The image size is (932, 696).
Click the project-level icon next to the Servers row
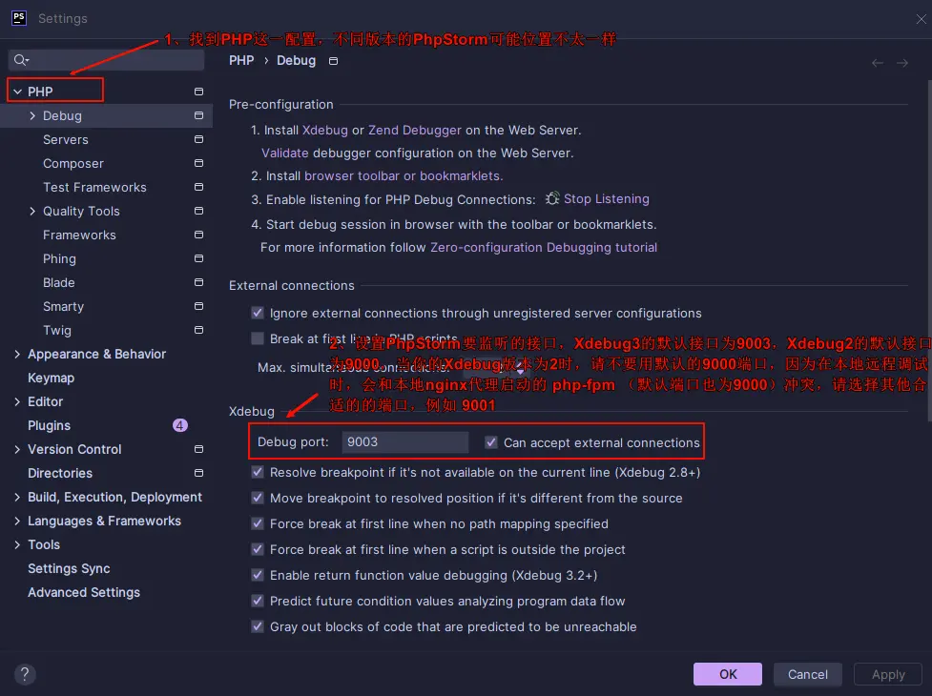(198, 139)
